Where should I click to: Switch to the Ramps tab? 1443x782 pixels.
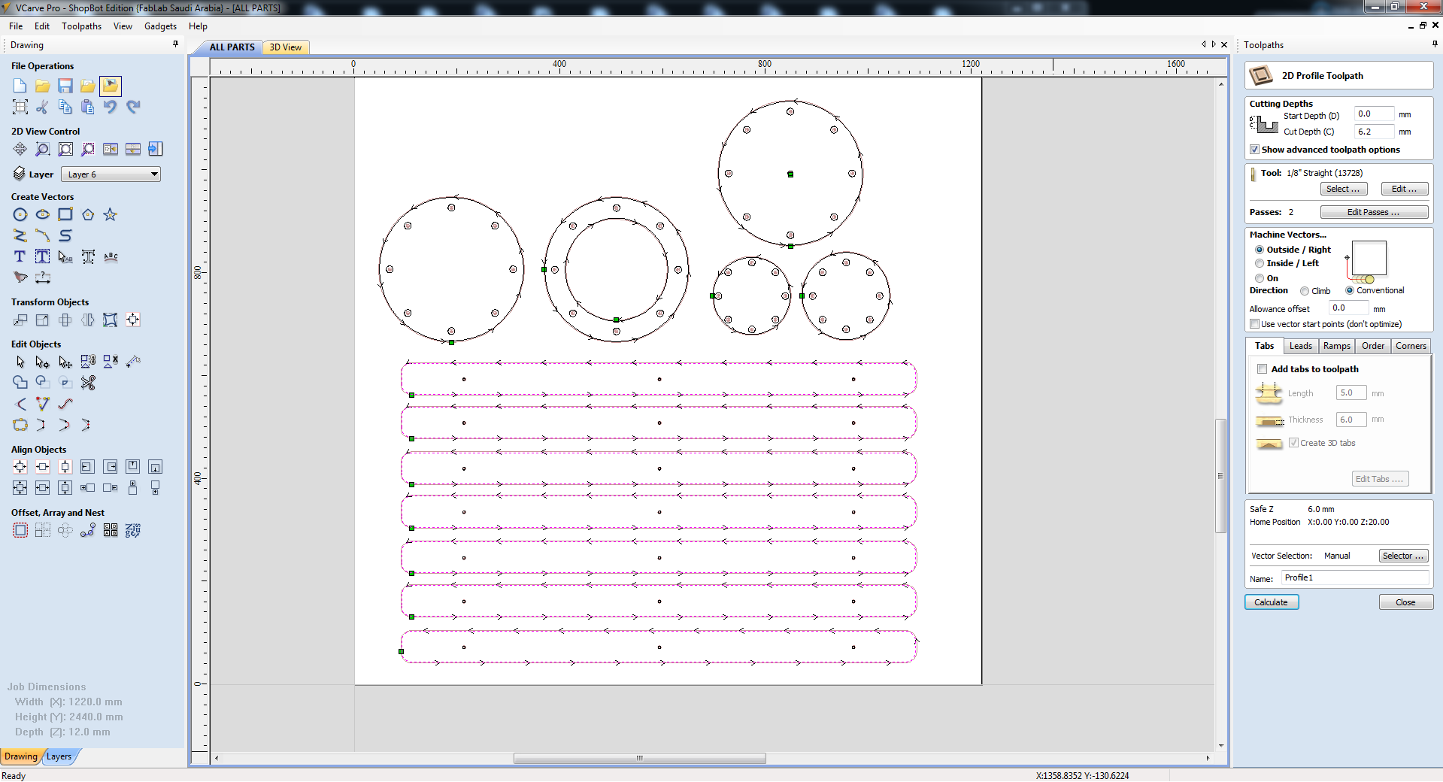(x=1336, y=346)
